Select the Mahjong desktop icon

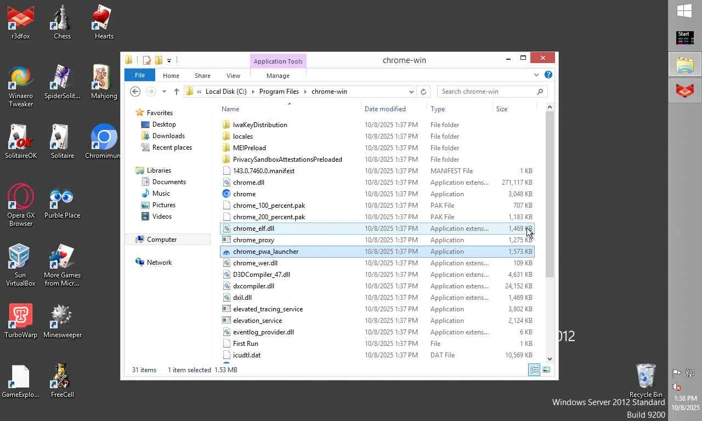tap(104, 82)
